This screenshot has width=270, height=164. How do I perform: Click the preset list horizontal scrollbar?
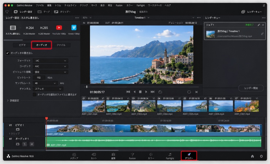click(13, 40)
